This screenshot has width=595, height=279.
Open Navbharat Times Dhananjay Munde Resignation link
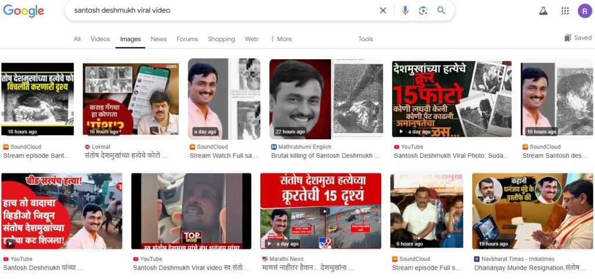click(532, 268)
